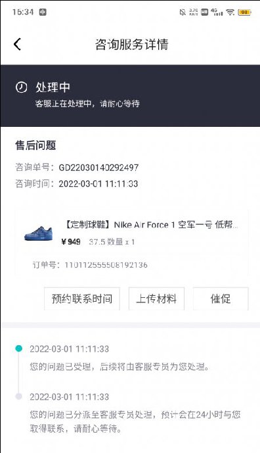The height and width of the screenshot is (453, 260).
Task: Tap the Wi-Fi icon in status bar
Action: point(230,12)
